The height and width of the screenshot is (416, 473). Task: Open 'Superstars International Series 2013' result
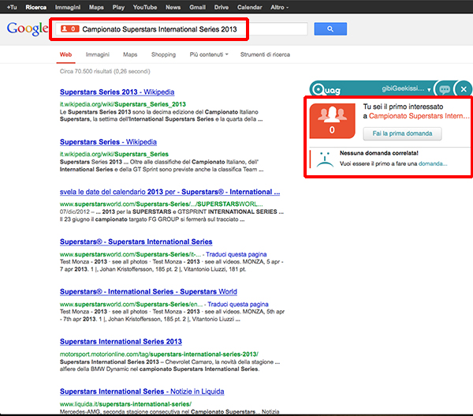click(121, 342)
